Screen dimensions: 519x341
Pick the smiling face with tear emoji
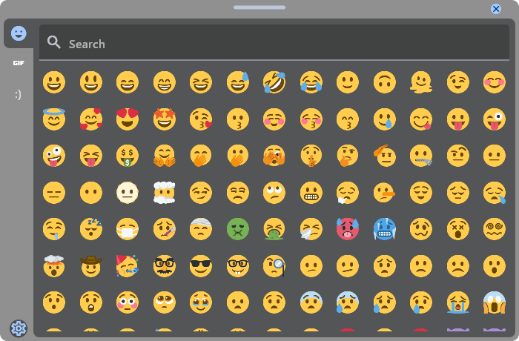384,119
